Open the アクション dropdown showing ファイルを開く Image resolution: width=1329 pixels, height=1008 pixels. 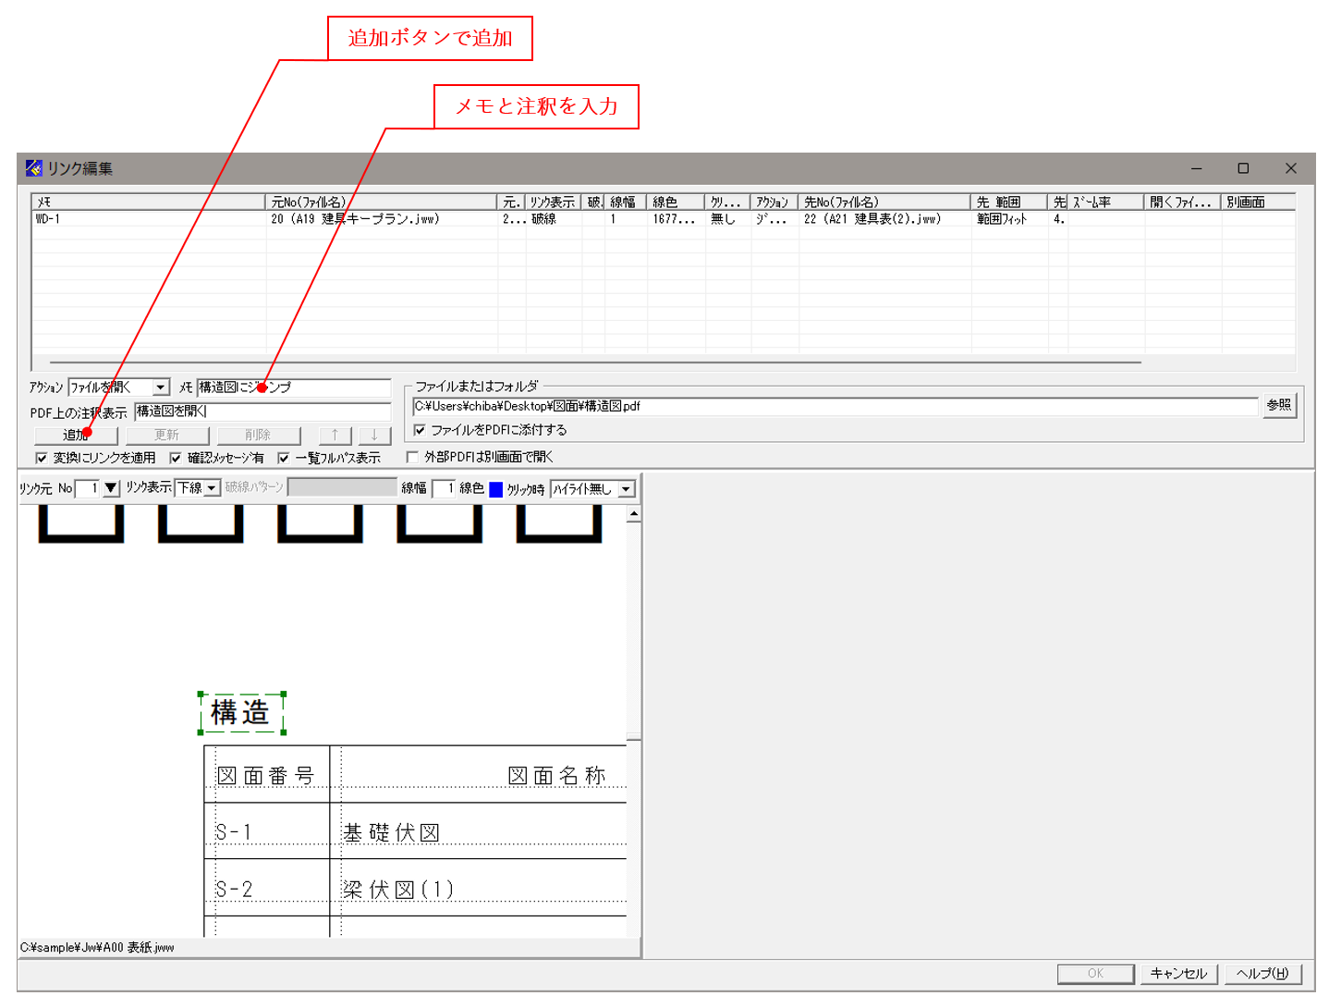[x=162, y=387]
